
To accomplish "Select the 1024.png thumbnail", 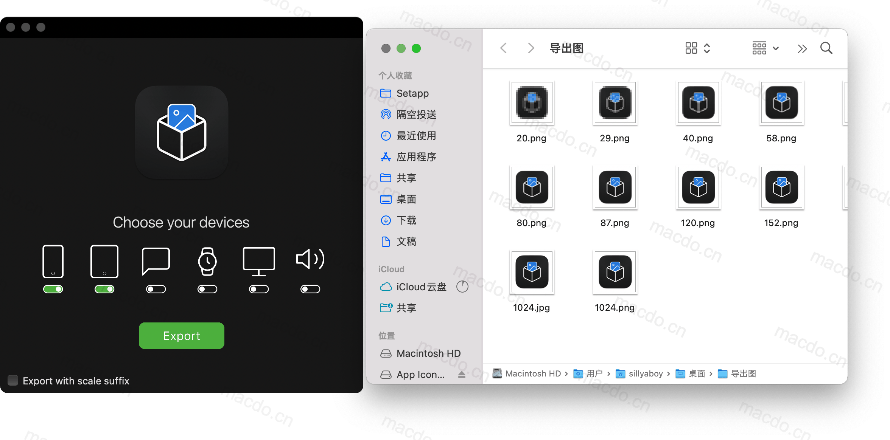I will pos(615,272).
